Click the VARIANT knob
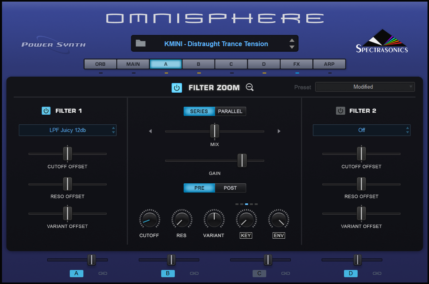Viewport: 429px width, 284px height. 214,219
